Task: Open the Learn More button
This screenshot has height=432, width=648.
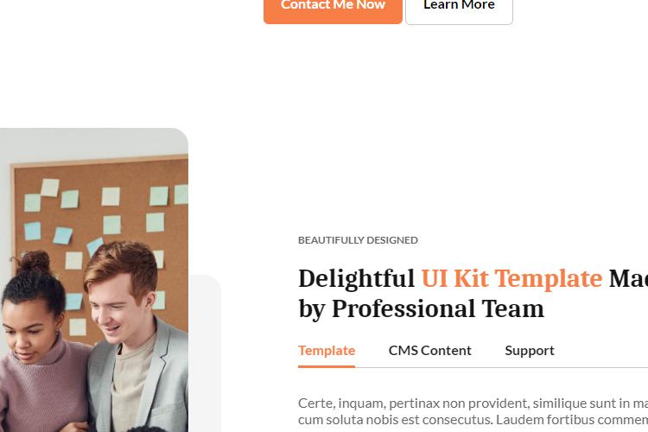Action: [x=459, y=10]
